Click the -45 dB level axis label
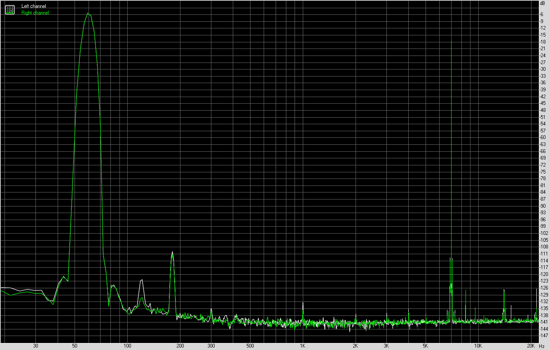550x350 pixels. pyautogui.click(x=543, y=103)
